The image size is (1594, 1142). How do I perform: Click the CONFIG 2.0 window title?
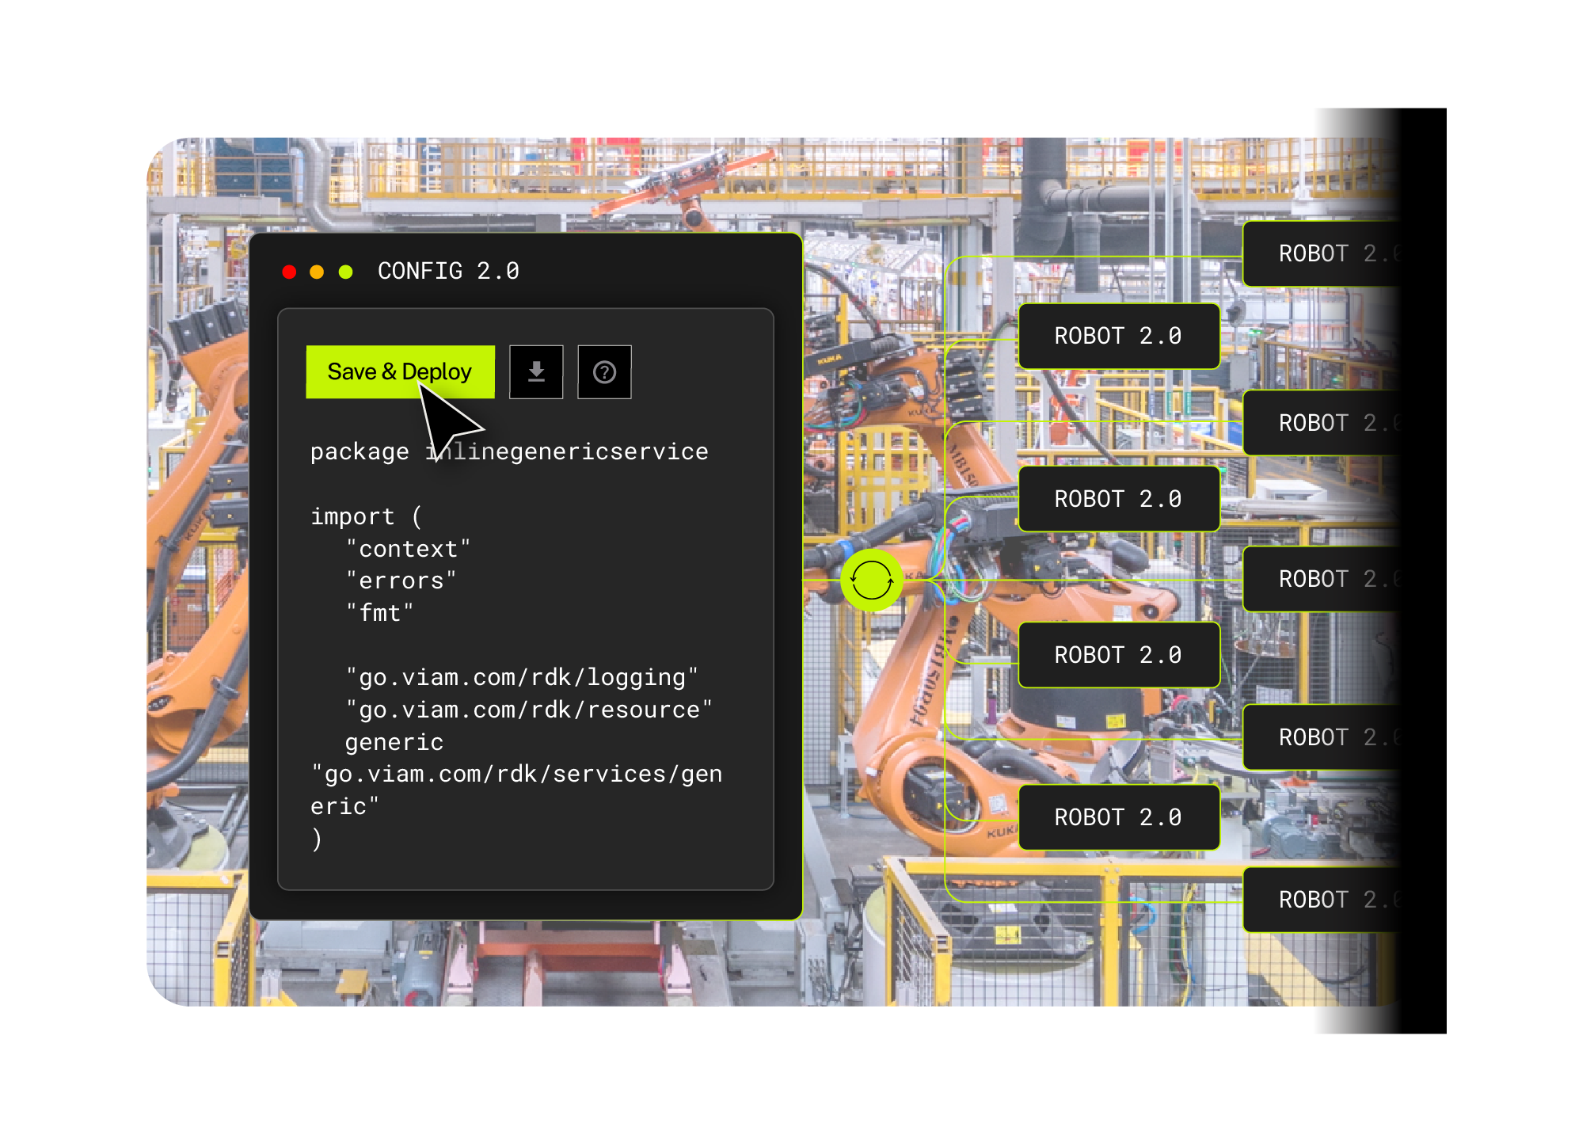tap(448, 271)
